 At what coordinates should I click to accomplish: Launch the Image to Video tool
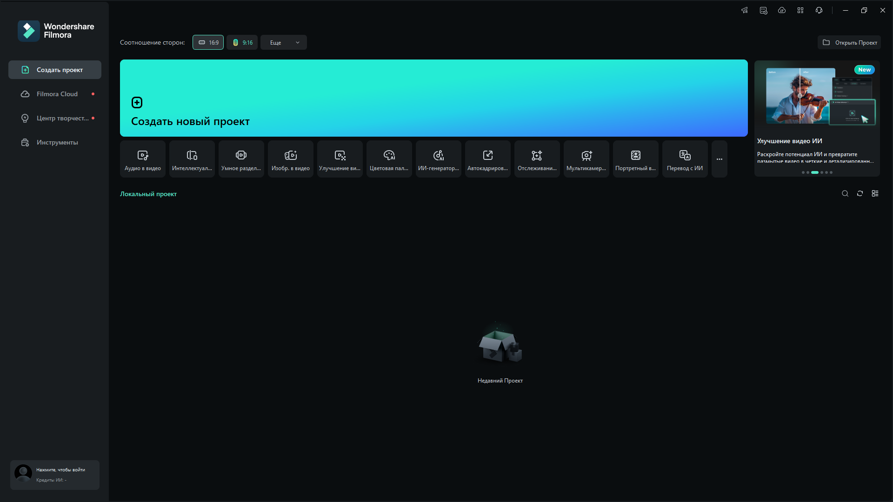[291, 159]
